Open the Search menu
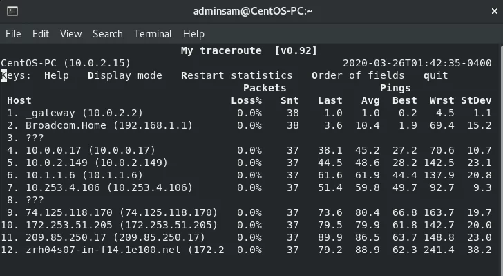The image size is (503, 276). click(x=108, y=34)
